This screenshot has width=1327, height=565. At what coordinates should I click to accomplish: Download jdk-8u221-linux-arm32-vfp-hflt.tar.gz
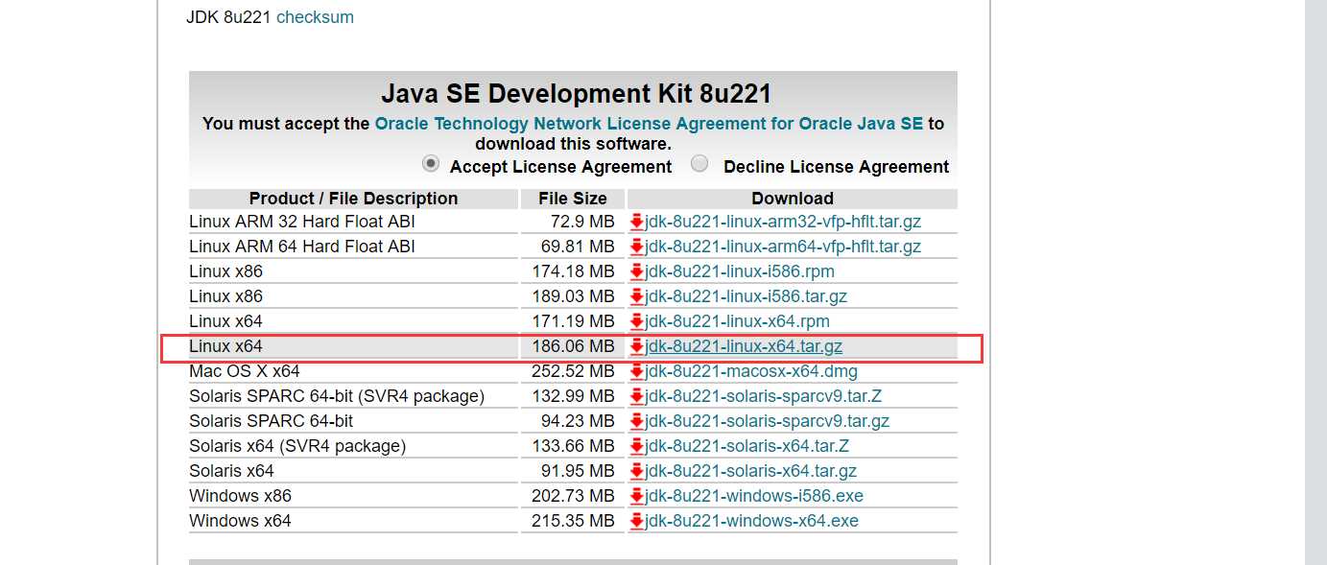[783, 222]
